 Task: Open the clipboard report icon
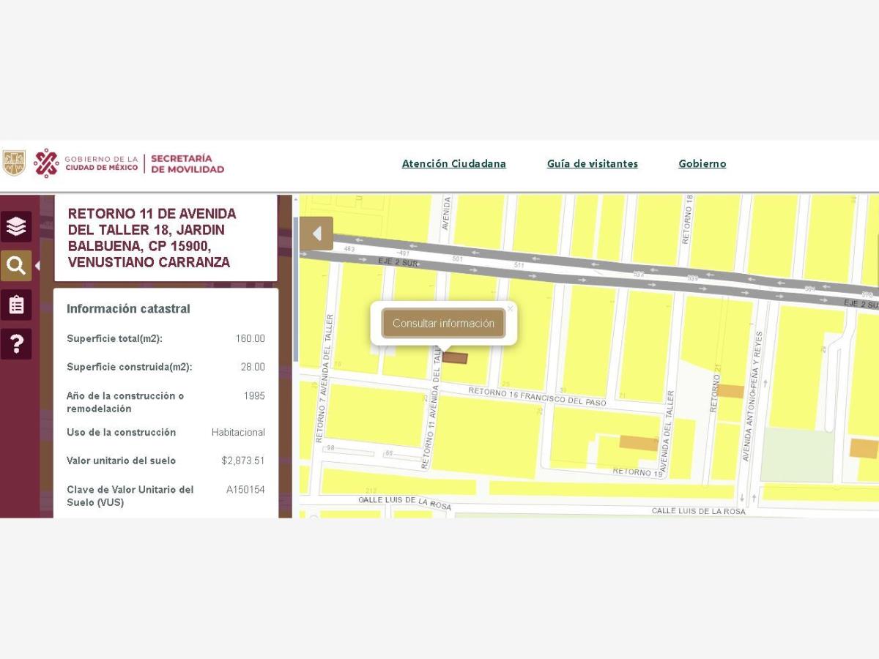[x=16, y=305]
